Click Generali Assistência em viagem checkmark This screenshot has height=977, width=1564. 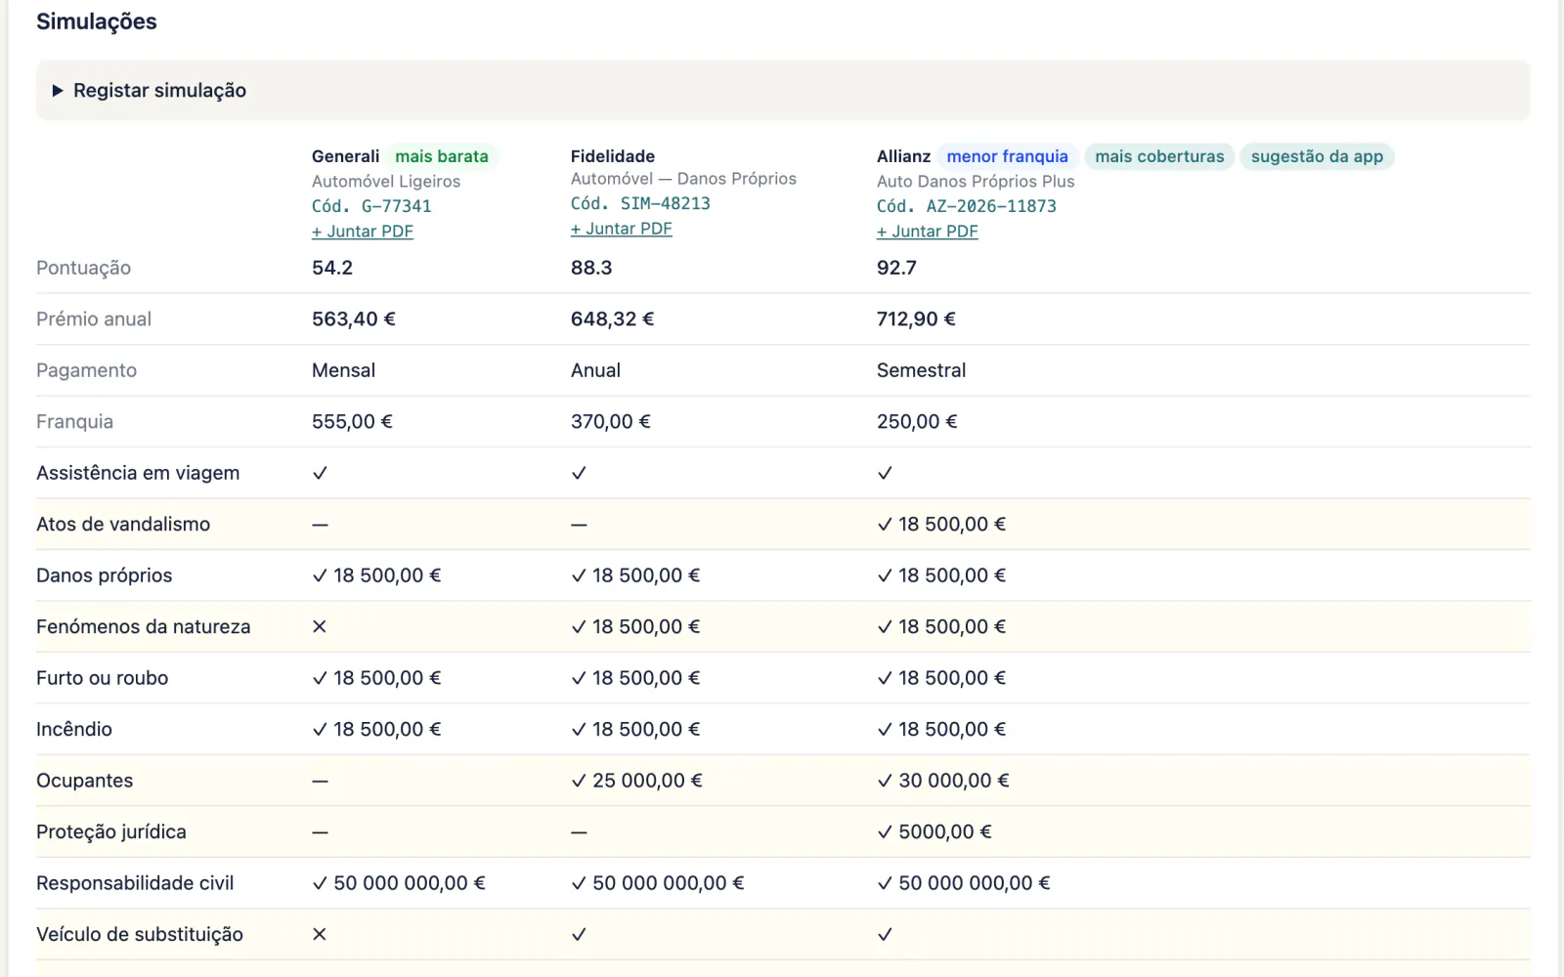pyautogui.click(x=320, y=473)
